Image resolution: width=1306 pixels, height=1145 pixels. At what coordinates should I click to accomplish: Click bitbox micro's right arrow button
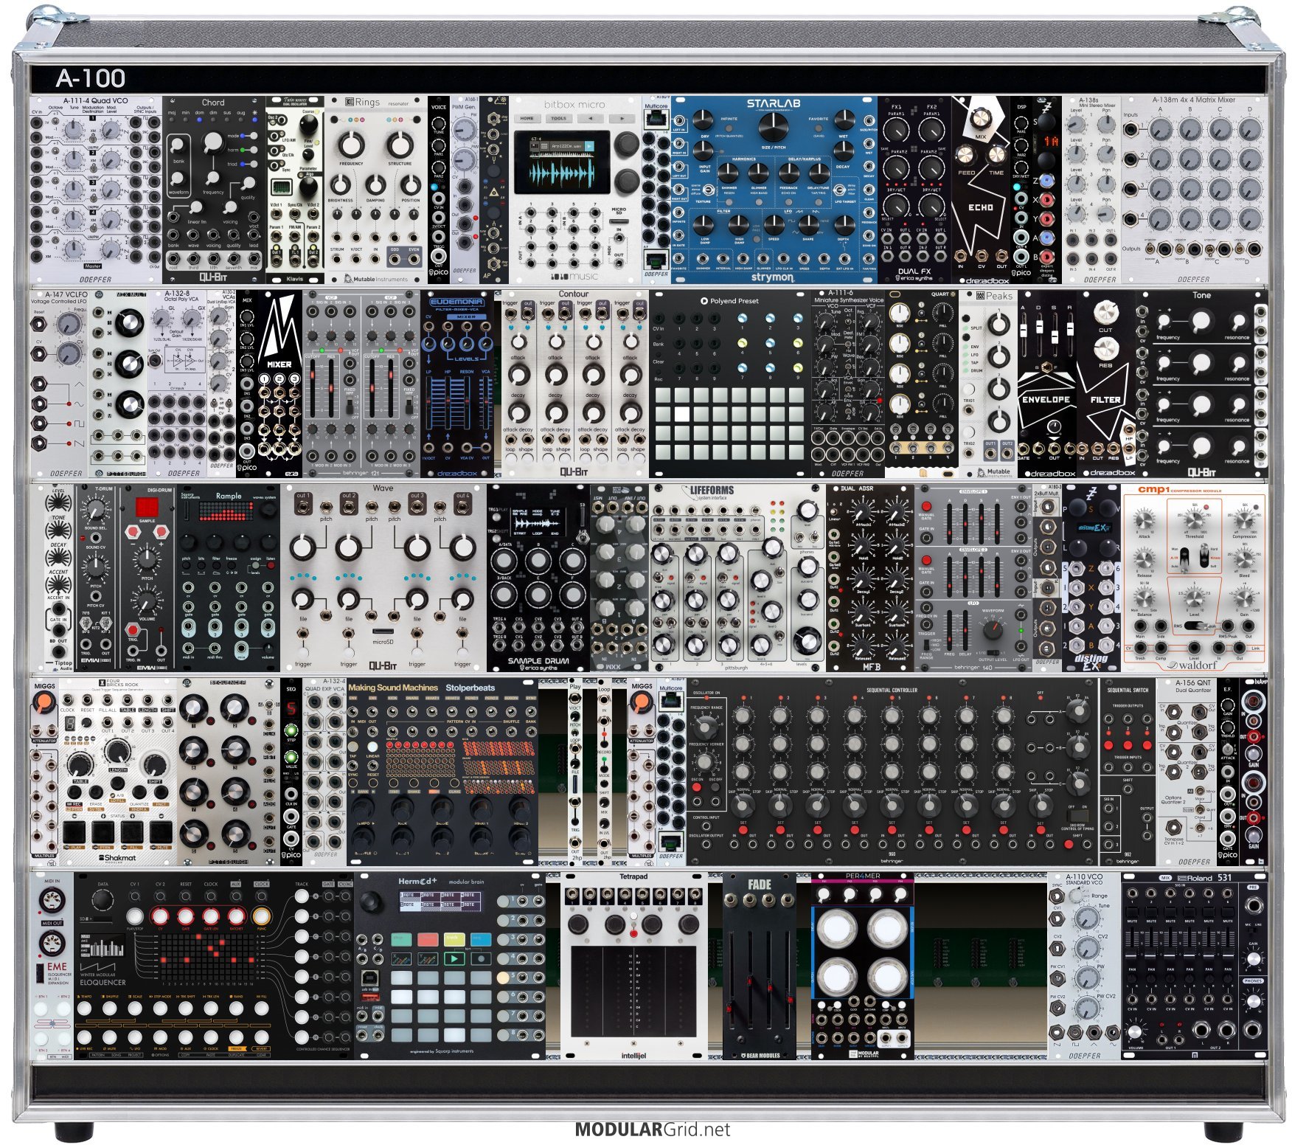click(622, 118)
